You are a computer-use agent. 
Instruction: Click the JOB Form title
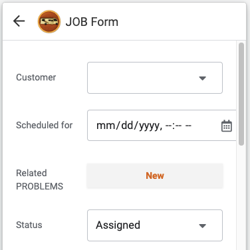(92, 22)
